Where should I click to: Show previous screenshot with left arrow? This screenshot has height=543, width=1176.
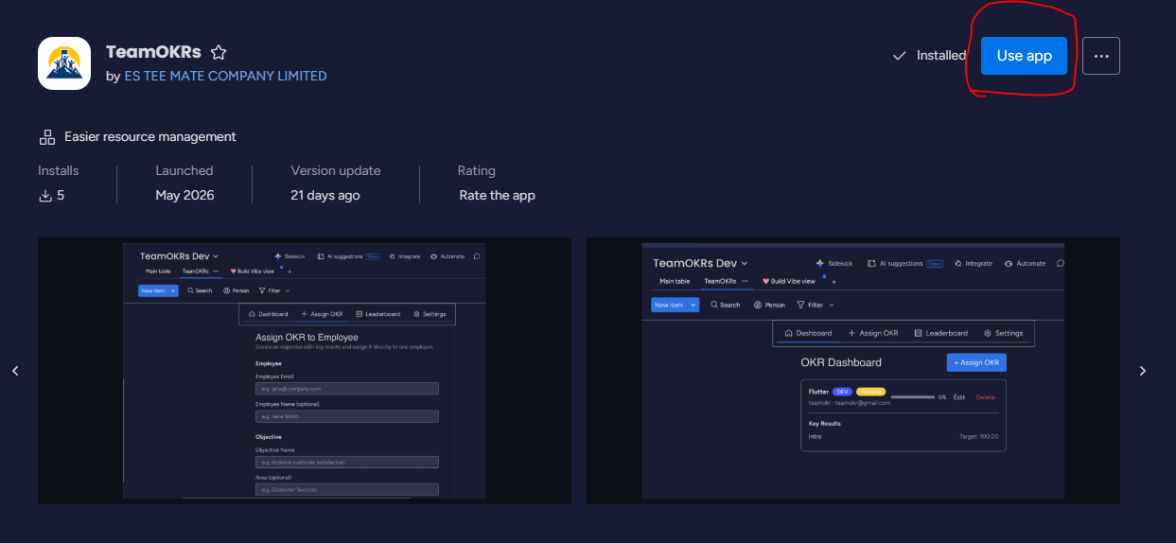pos(15,371)
